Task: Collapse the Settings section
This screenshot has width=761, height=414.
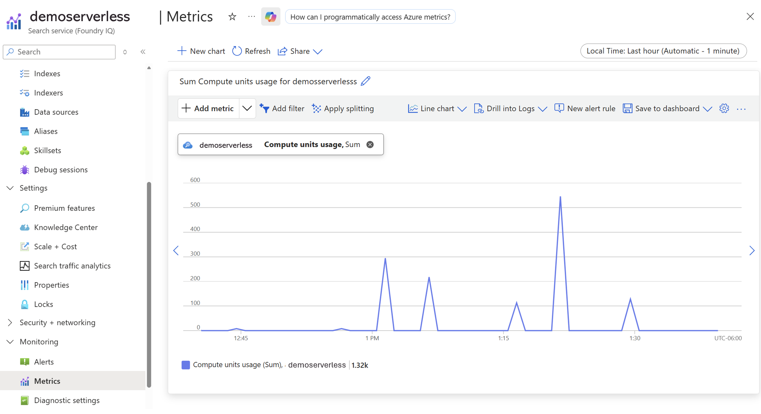Action: tap(10, 188)
